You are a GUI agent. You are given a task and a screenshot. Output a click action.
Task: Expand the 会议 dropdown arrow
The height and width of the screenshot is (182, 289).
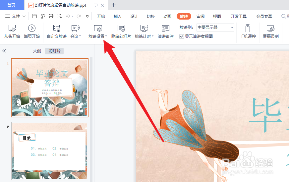[x=80, y=36]
